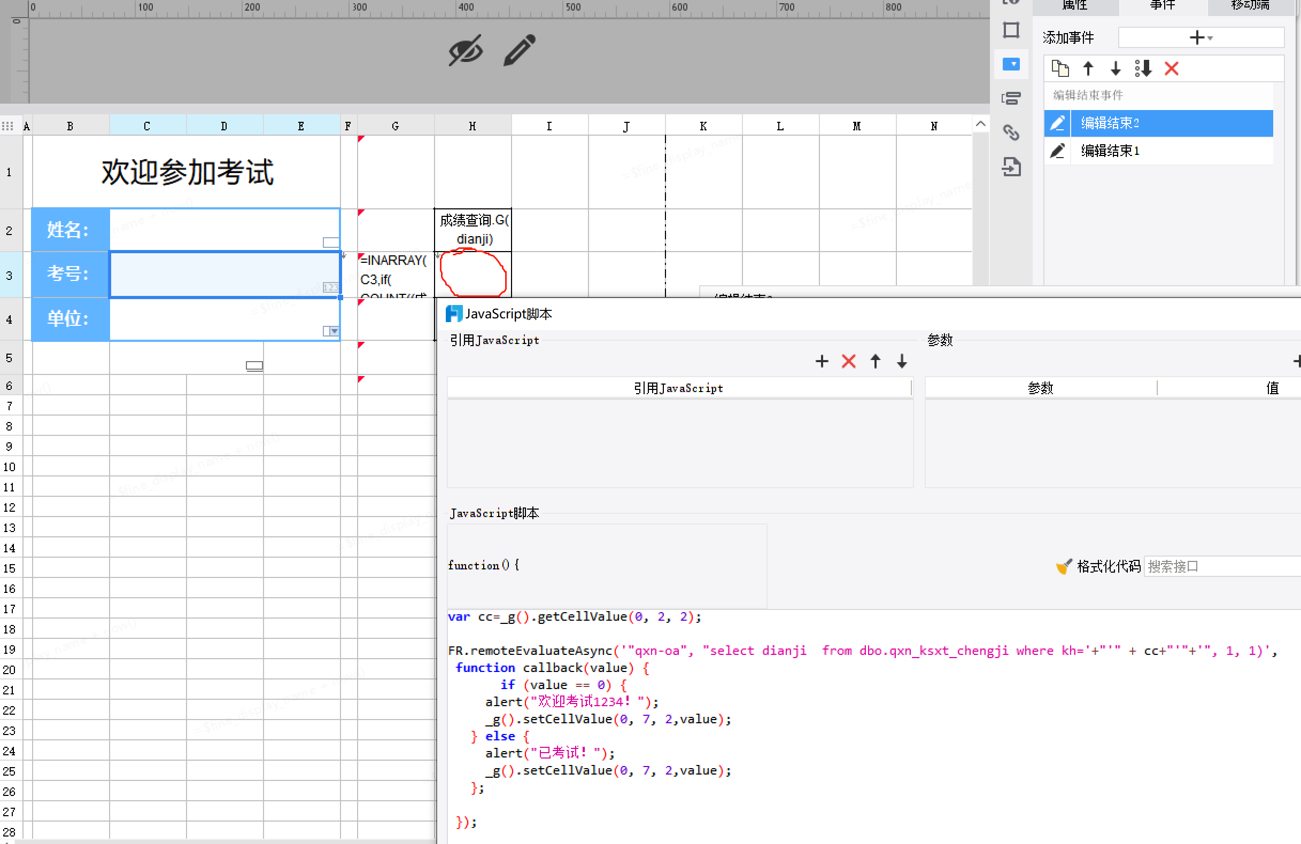Click the 引用JavaScript table column header
The image size is (1301, 844).
(679, 388)
